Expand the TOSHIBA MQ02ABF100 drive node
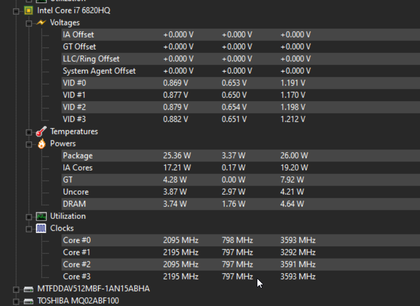The width and height of the screenshot is (420, 306). click(16, 301)
